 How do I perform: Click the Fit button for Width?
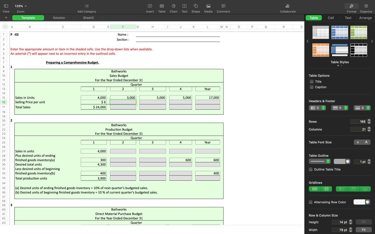(364, 230)
